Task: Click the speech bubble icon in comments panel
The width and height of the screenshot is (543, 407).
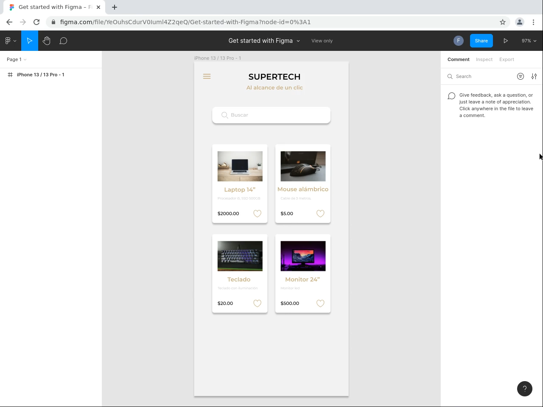Action: (452, 96)
